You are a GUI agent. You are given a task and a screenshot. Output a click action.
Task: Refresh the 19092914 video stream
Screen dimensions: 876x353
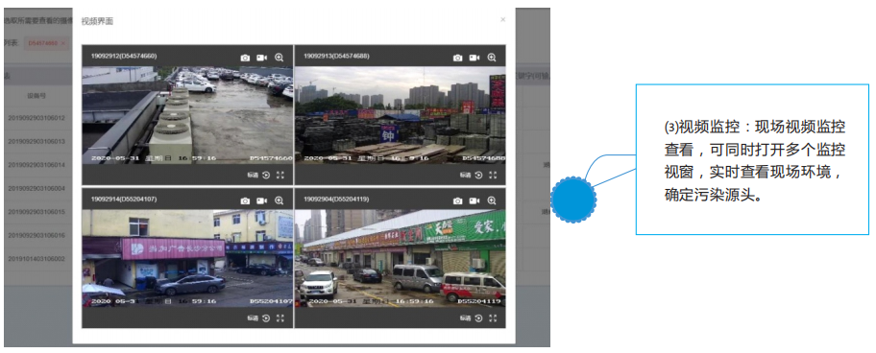[x=266, y=318]
